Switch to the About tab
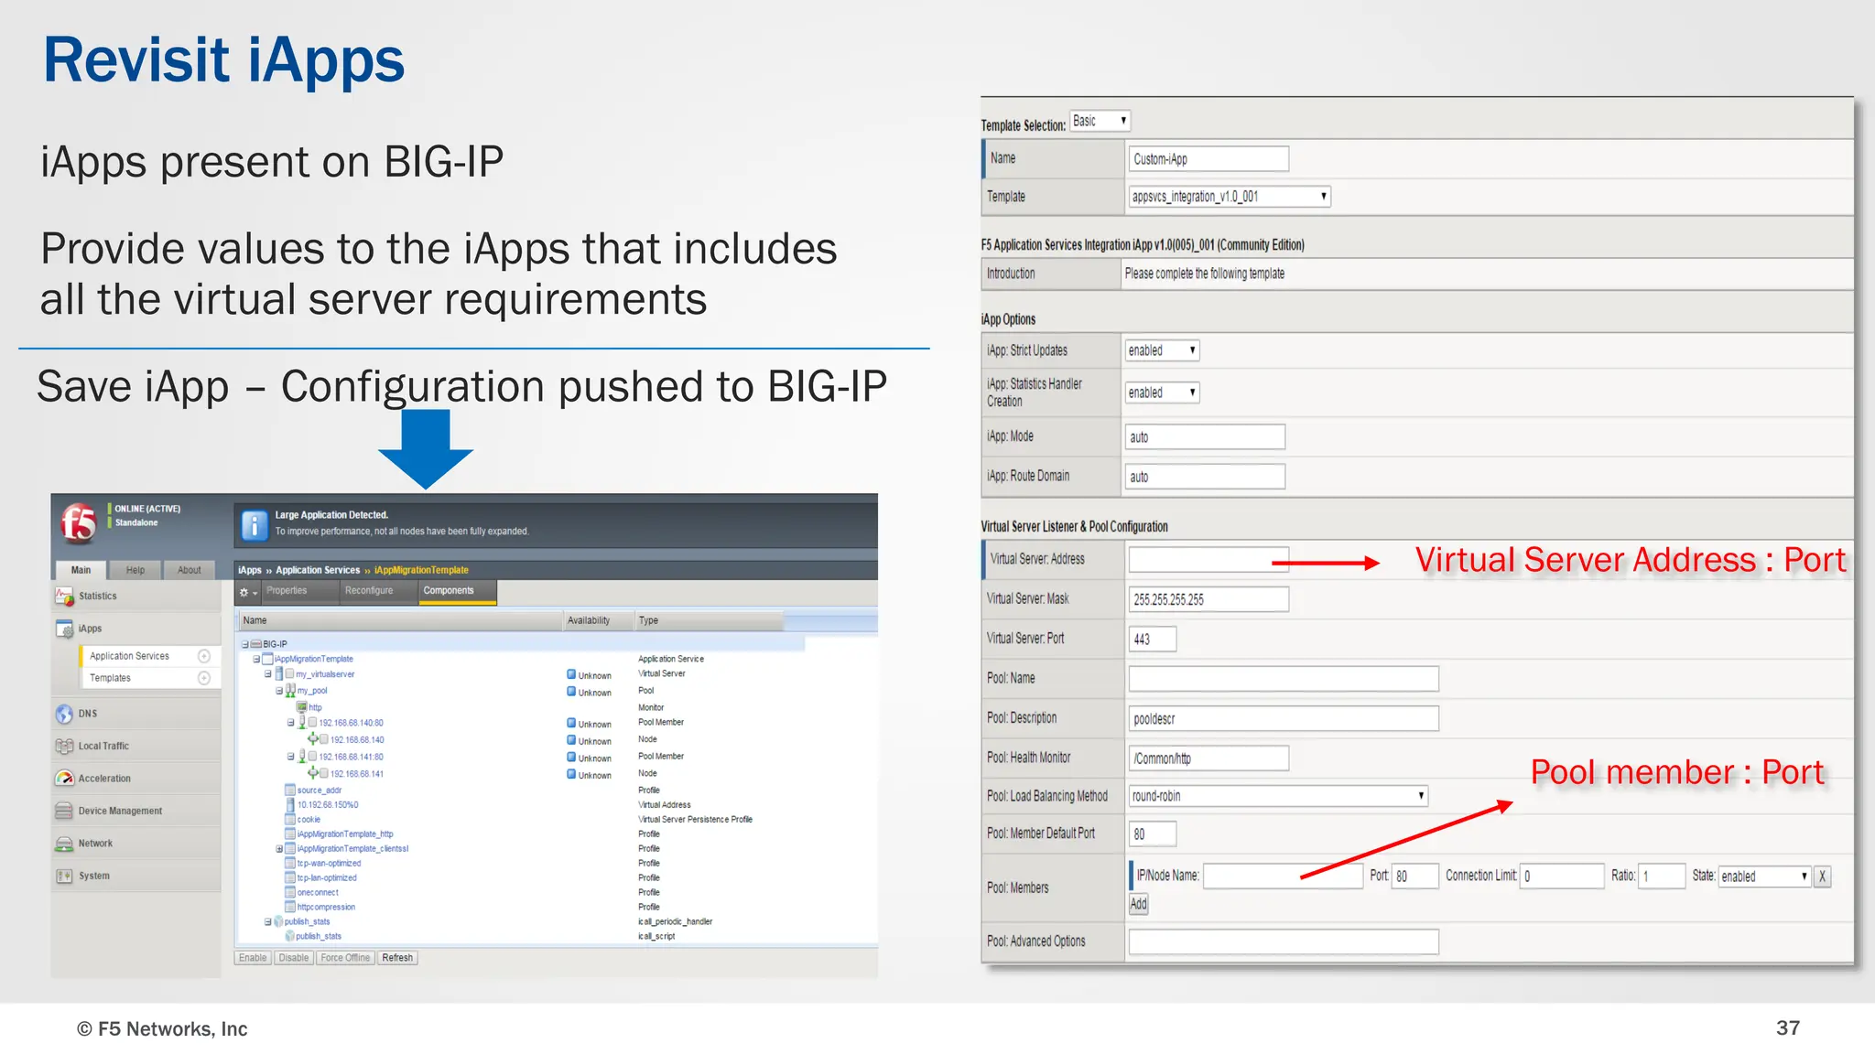Viewport: 1875px width, 1054px height. (190, 570)
